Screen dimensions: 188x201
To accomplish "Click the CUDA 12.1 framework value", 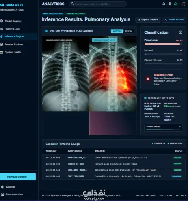I will coord(170,118).
